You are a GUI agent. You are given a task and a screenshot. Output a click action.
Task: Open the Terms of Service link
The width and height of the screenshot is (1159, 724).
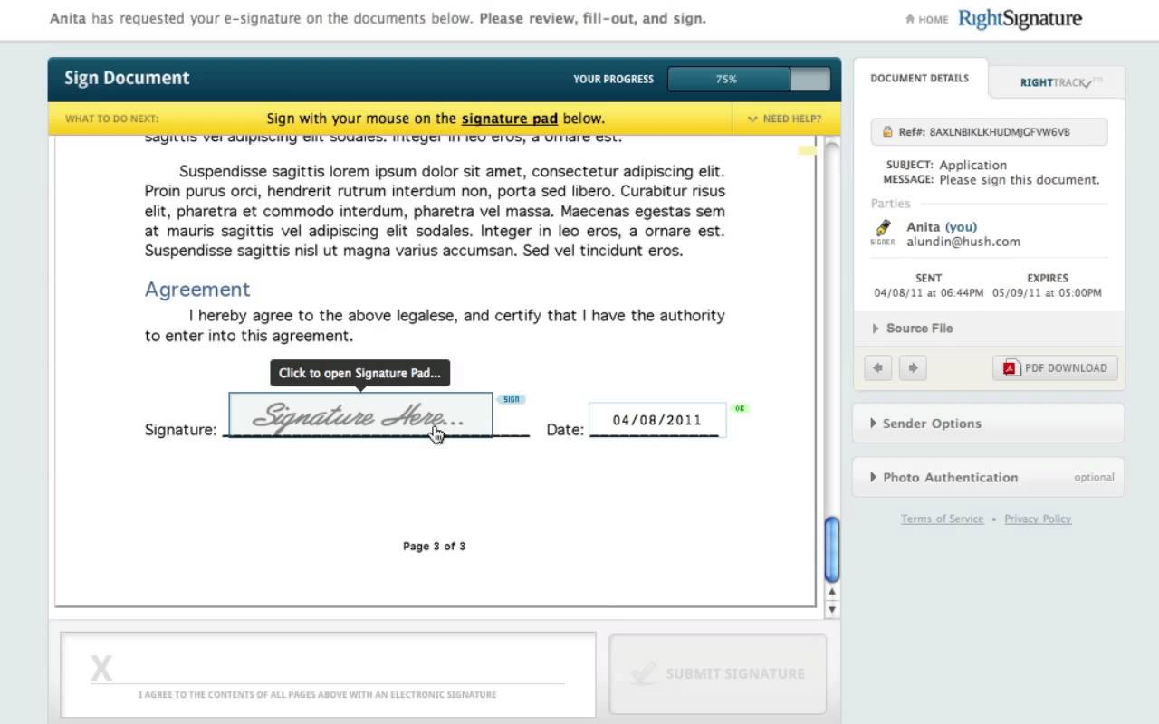coord(942,519)
